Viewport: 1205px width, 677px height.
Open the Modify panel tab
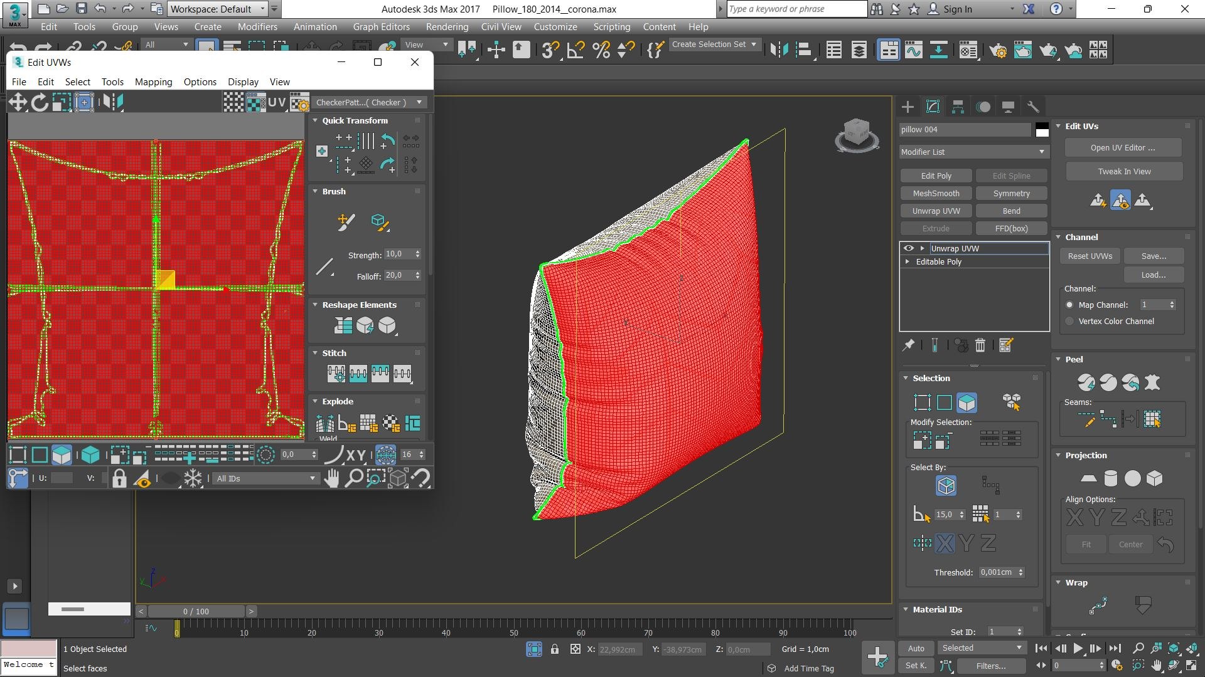(x=933, y=107)
